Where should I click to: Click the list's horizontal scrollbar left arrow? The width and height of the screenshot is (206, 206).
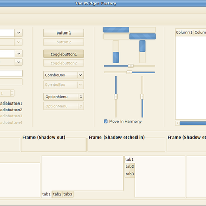177,123
